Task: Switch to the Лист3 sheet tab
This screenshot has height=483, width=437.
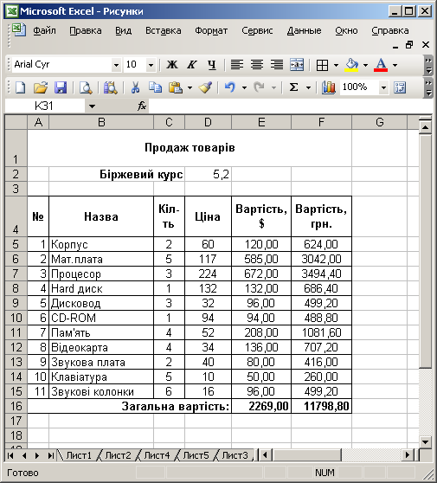Action: click(235, 455)
